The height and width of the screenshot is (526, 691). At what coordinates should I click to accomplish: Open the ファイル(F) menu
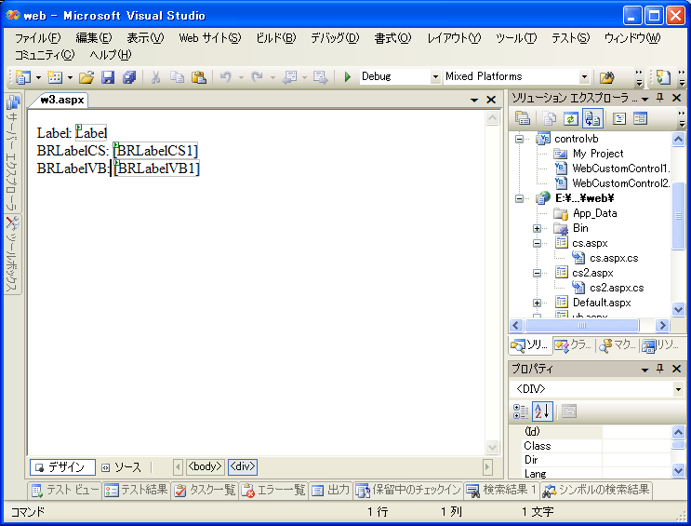(38, 38)
